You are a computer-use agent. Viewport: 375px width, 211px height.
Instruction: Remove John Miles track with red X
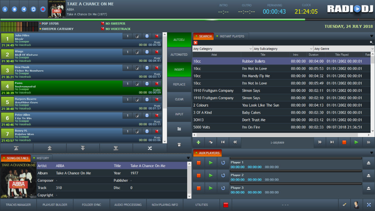pyautogui.click(x=157, y=36)
